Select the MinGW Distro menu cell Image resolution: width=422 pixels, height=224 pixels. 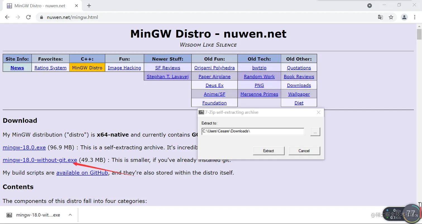click(x=87, y=68)
